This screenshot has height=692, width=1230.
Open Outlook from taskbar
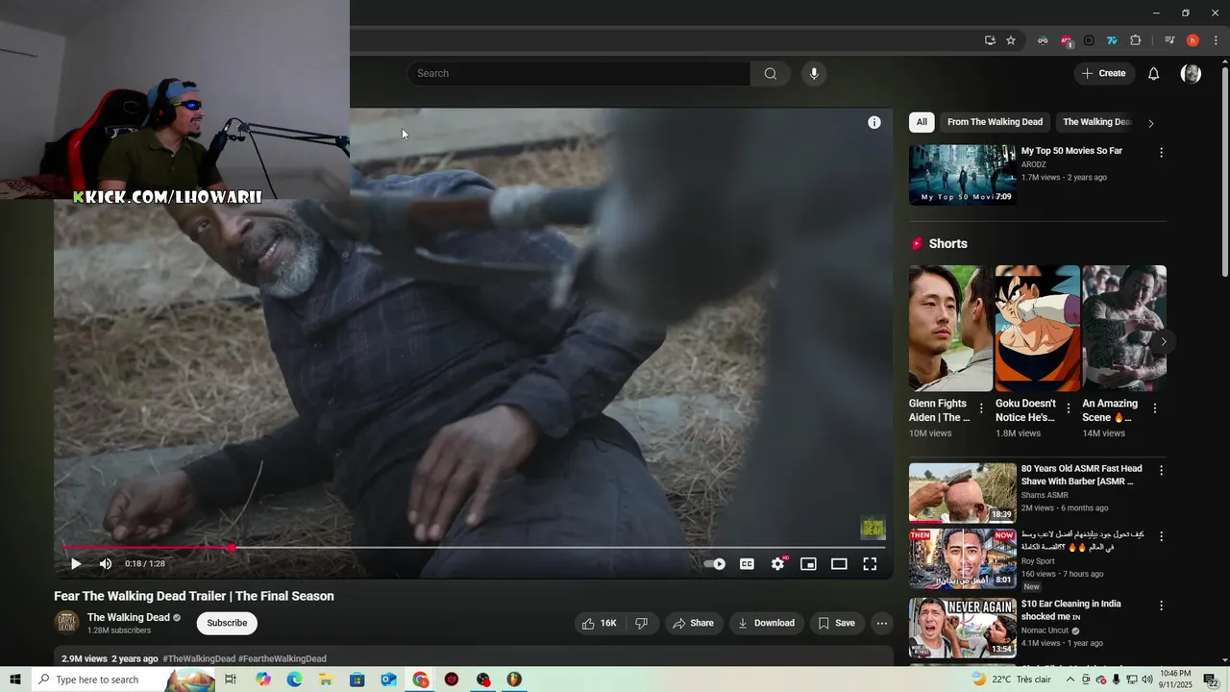388,680
